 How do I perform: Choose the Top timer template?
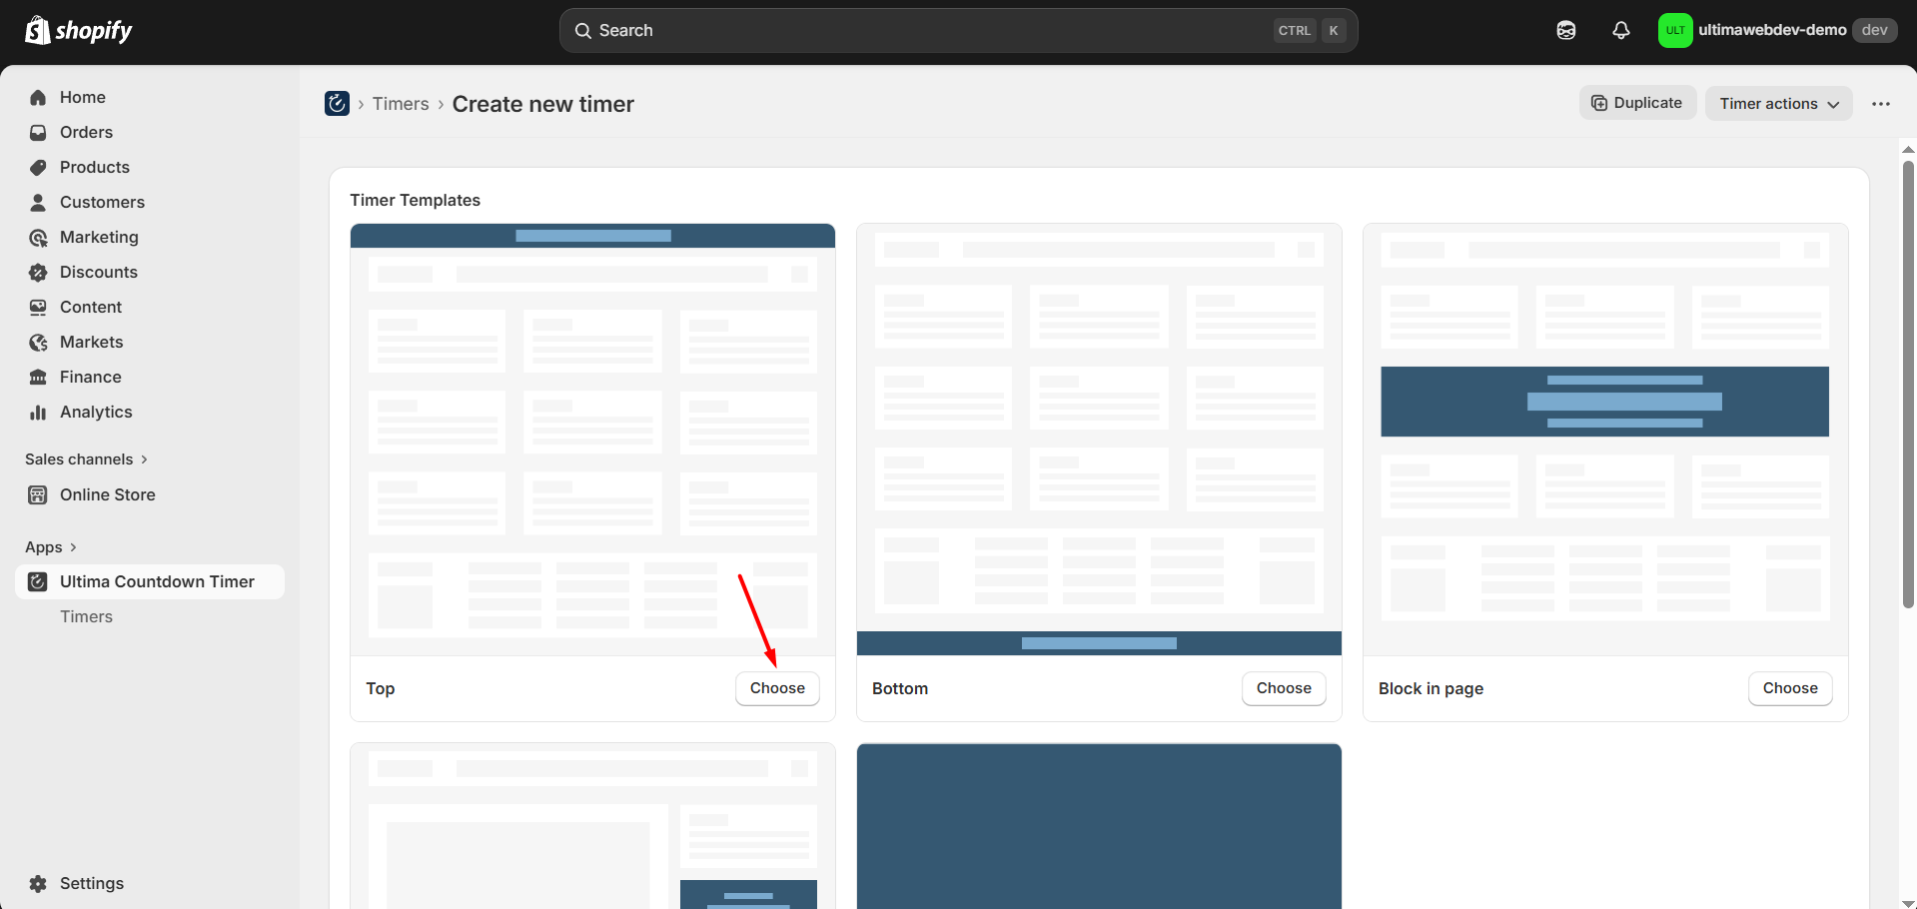coord(777,688)
